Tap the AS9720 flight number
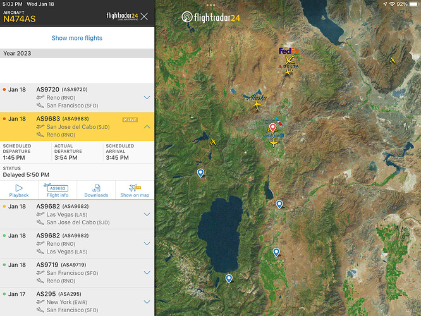421x316 pixels. (48, 89)
